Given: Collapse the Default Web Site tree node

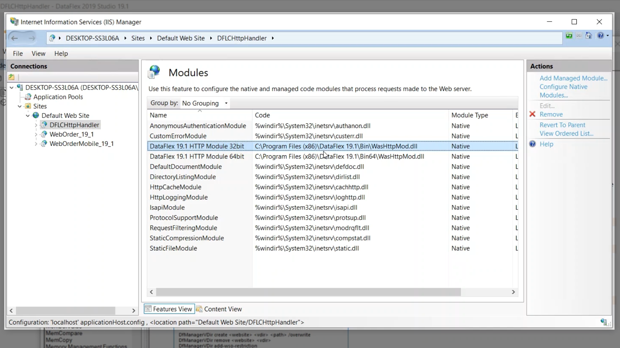Looking at the screenshot, I should tap(28, 116).
